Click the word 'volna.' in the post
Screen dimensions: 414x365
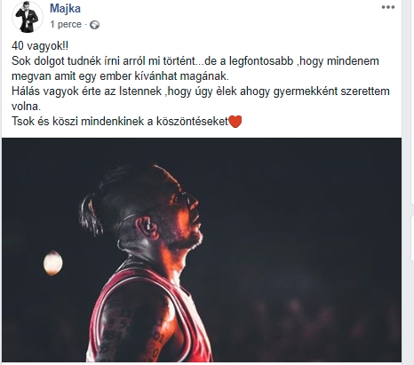26,107
